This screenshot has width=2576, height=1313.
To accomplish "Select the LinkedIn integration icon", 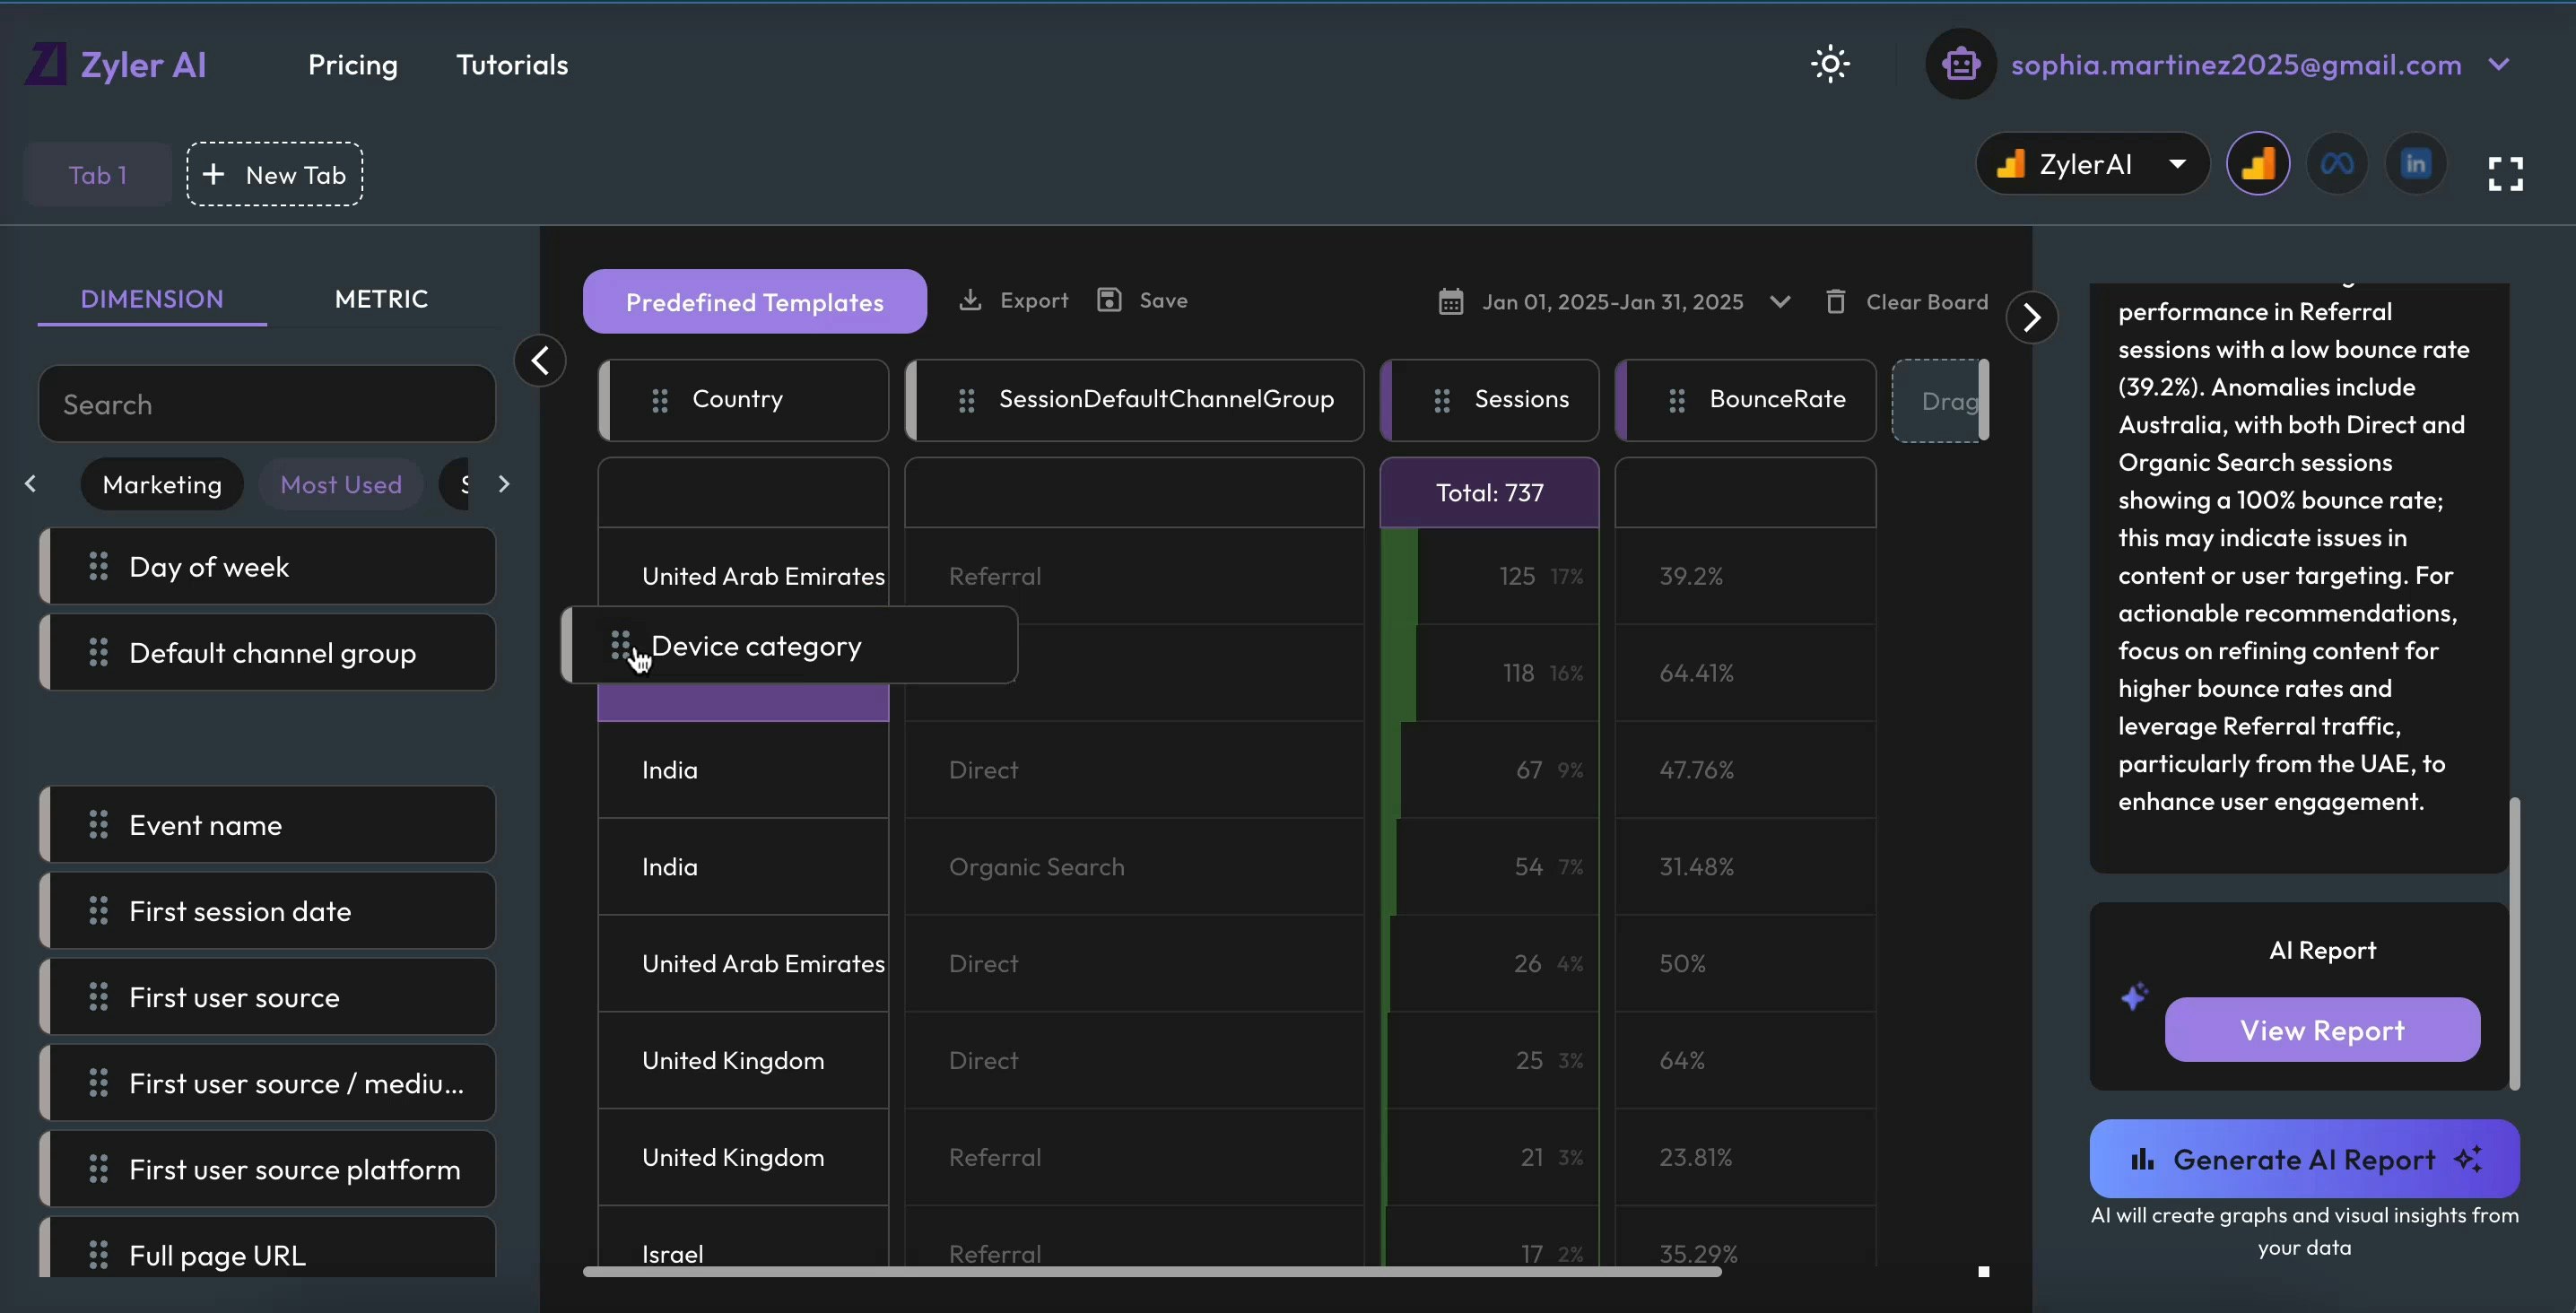I will click(x=2416, y=163).
